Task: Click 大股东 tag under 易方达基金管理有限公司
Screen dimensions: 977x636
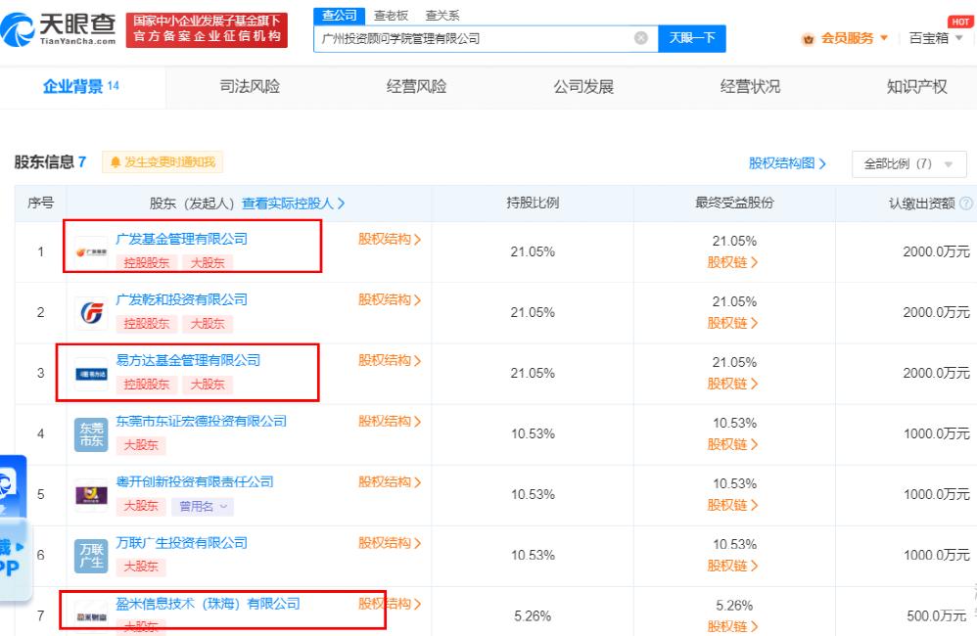Action: 207,385
